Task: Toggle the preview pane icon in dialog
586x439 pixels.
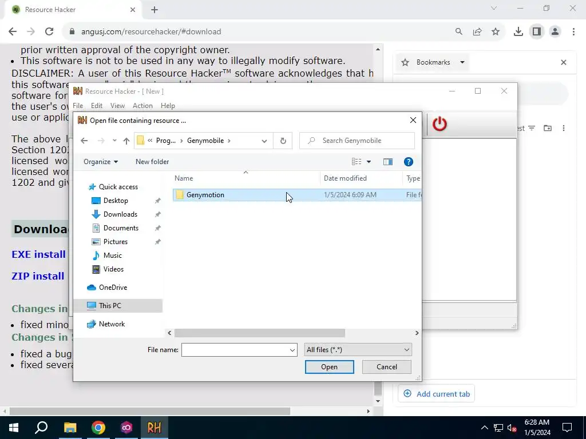Action: [x=388, y=162]
